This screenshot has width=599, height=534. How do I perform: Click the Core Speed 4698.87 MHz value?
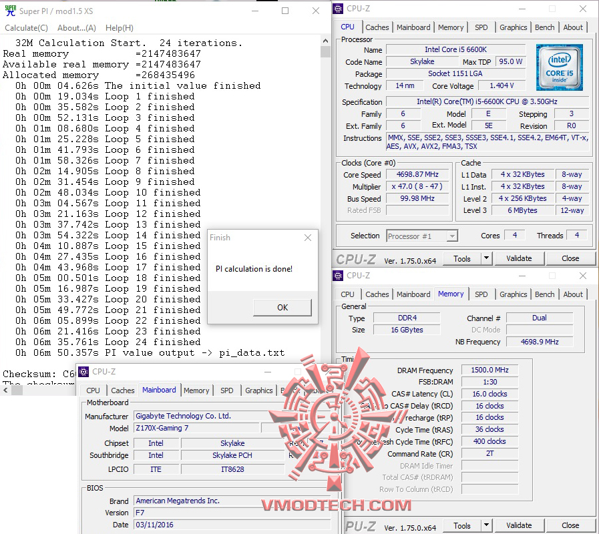417,175
